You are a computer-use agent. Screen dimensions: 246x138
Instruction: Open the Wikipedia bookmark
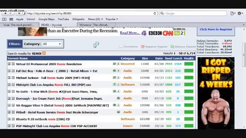point(78,19)
